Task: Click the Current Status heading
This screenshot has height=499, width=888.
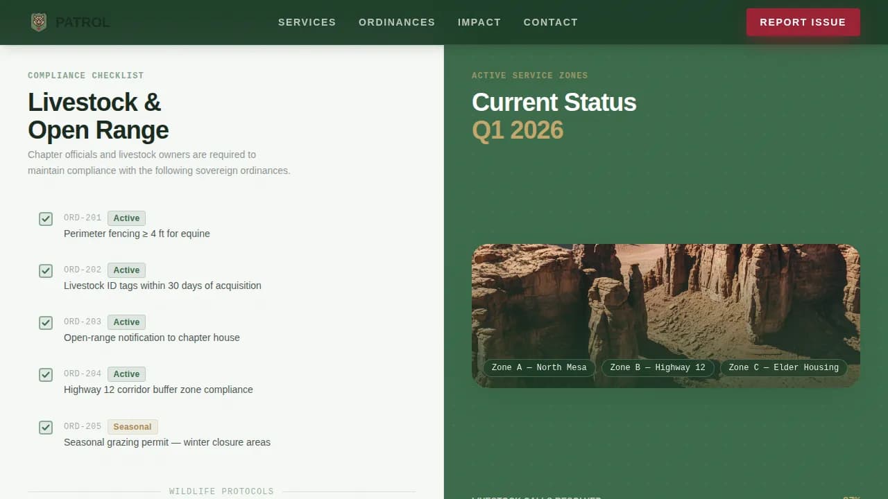Action: pyautogui.click(x=554, y=102)
